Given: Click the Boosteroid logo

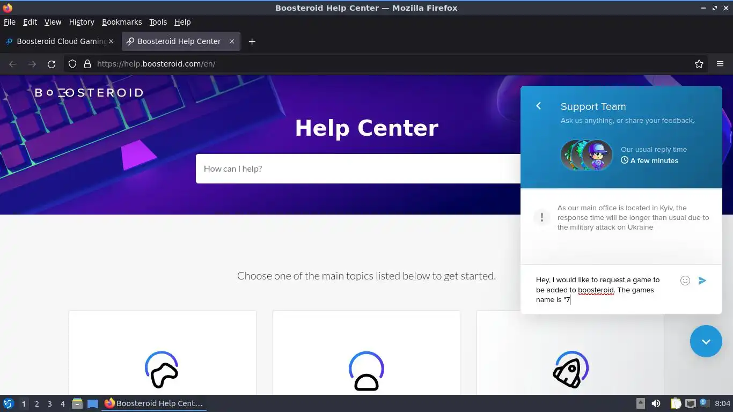Looking at the screenshot, I should [89, 93].
